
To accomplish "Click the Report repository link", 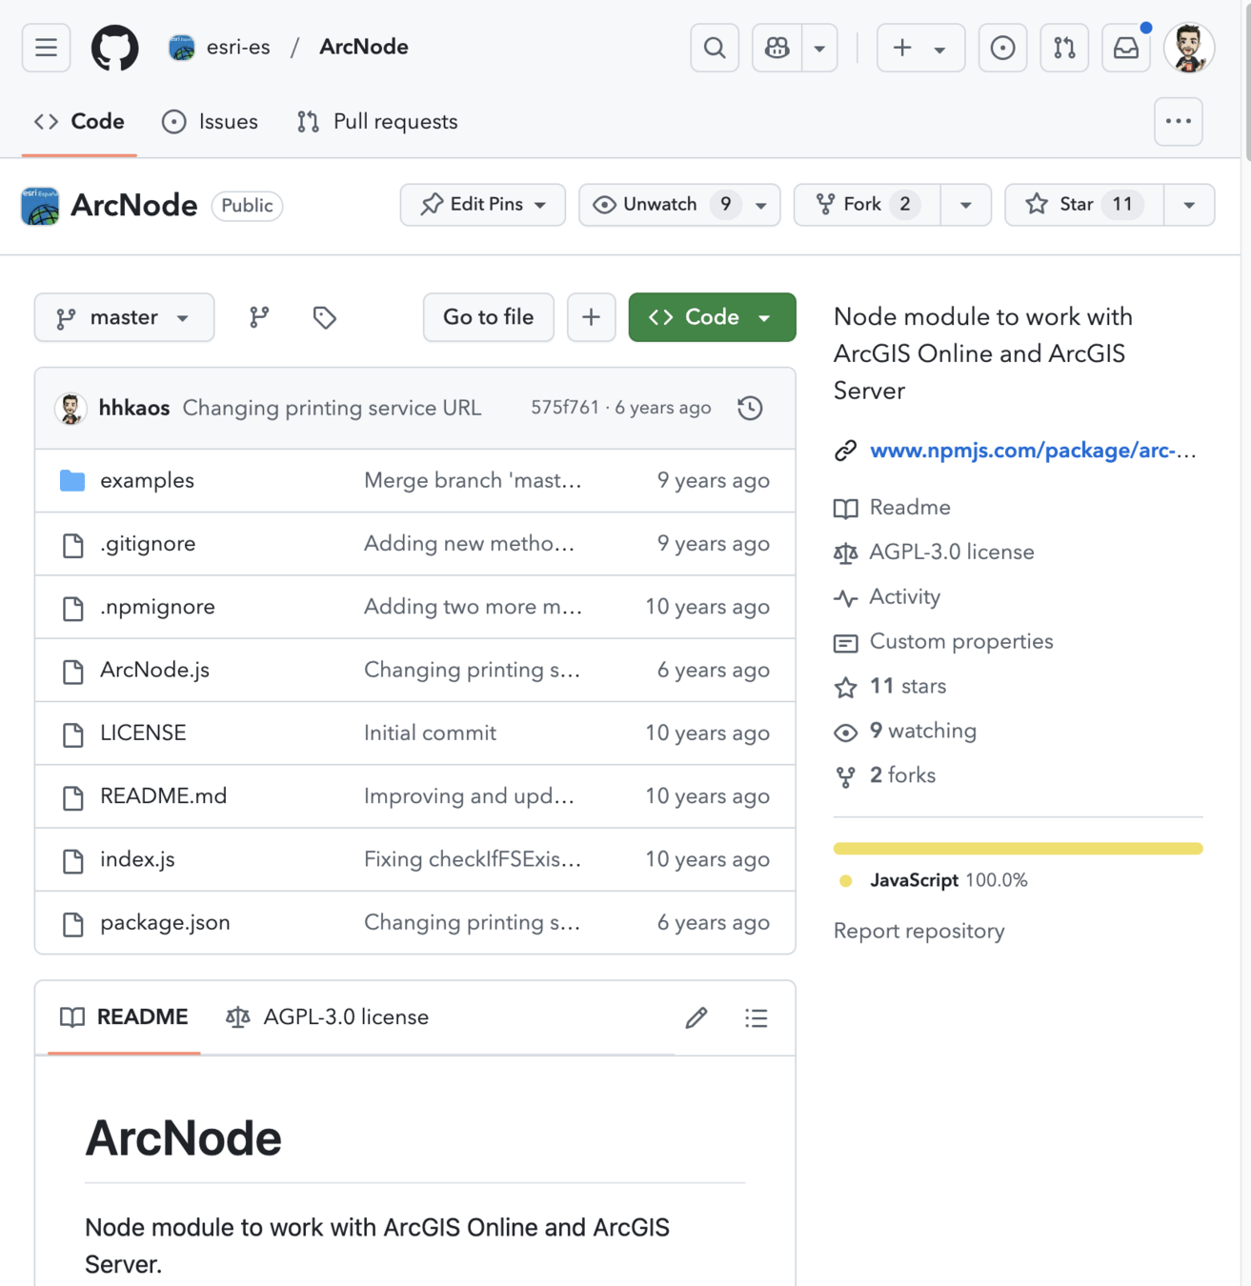I will [918, 931].
